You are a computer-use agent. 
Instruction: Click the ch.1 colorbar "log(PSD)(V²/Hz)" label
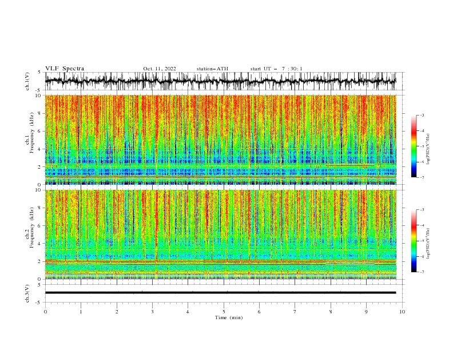click(x=428, y=149)
